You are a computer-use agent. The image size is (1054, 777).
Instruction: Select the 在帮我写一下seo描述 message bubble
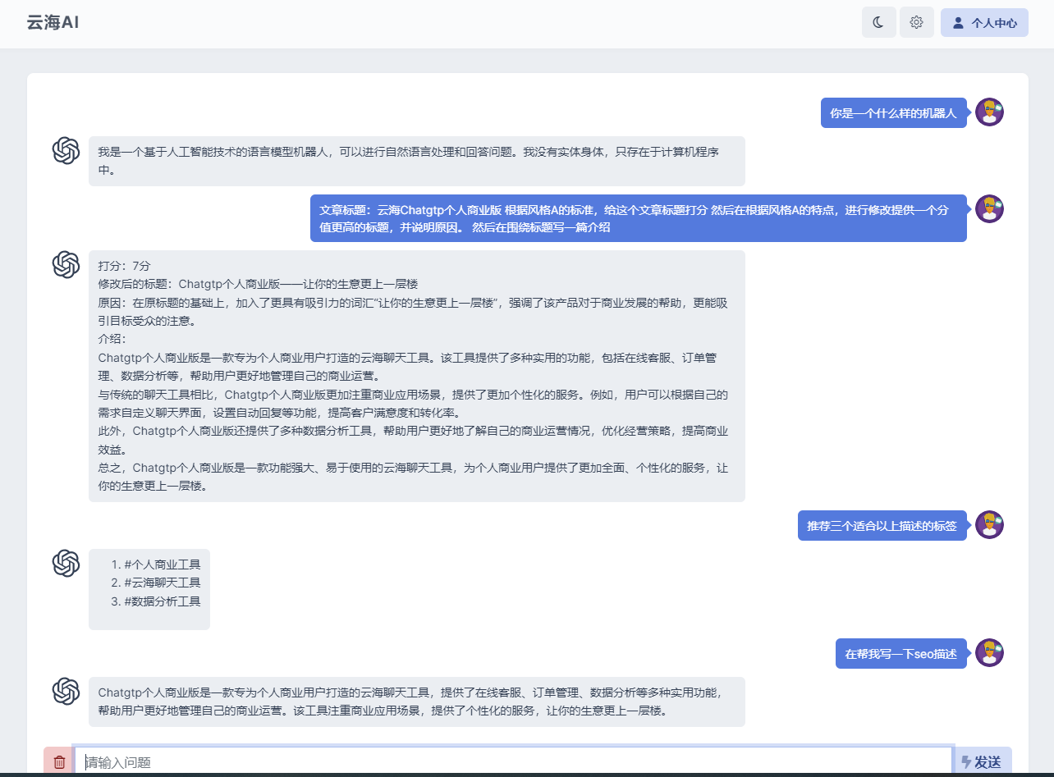coord(900,654)
